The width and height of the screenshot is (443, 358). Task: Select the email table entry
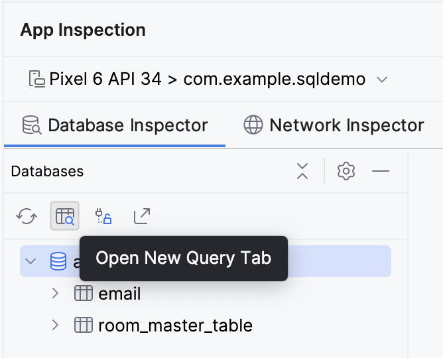point(119,294)
